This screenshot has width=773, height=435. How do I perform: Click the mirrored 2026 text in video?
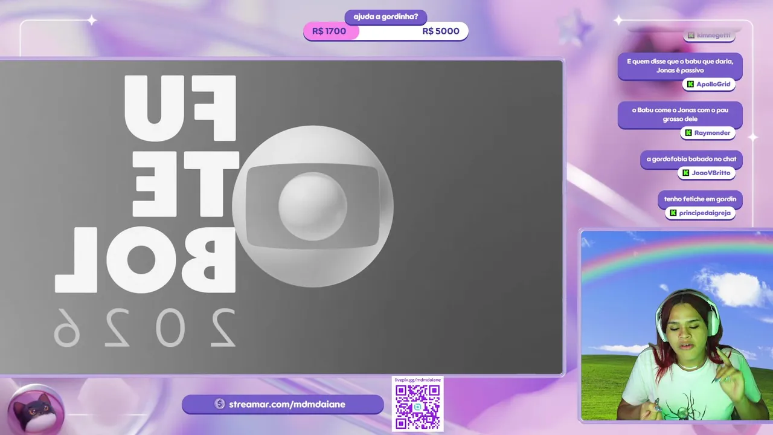tap(145, 327)
